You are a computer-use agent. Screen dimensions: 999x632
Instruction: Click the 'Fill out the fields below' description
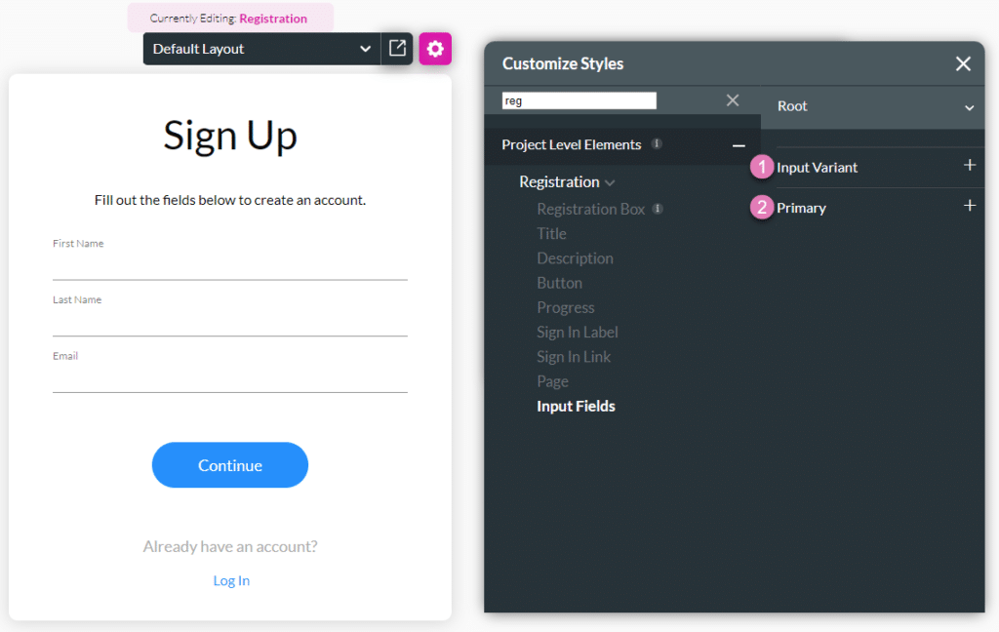[x=230, y=200]
